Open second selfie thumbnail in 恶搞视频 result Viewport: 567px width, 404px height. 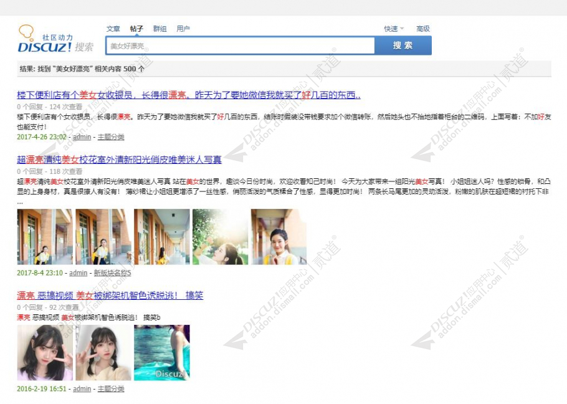[103, 353]
